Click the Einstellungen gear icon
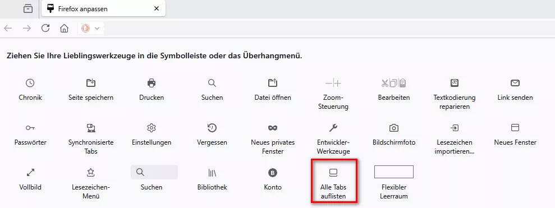 pyautogui.click(x=152, y=128)
